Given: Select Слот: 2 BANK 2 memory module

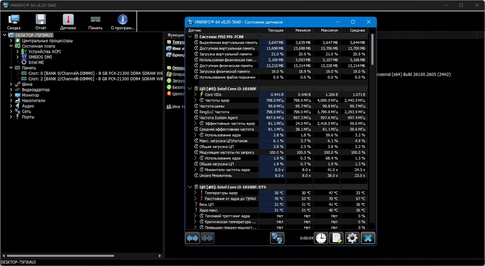Looking at the screenshot, I should [92, 78].
